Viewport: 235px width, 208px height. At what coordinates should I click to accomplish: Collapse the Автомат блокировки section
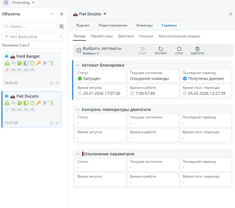(78, 65)
